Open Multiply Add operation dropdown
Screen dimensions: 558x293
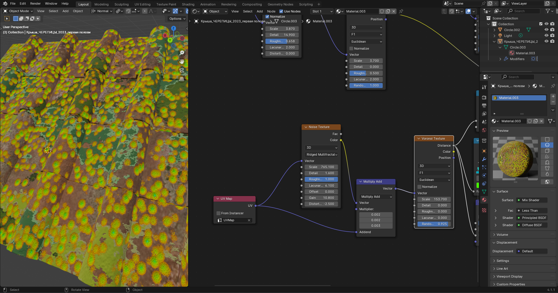click(x=376, y=197)
